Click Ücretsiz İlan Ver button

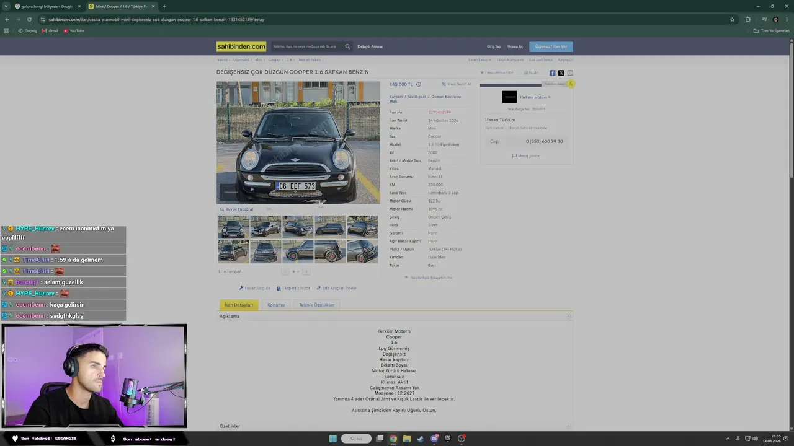pos(551,46)
